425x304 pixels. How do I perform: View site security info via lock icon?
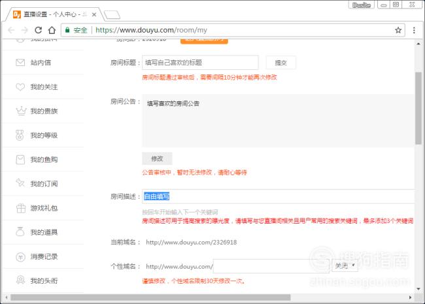click(67, 30)
